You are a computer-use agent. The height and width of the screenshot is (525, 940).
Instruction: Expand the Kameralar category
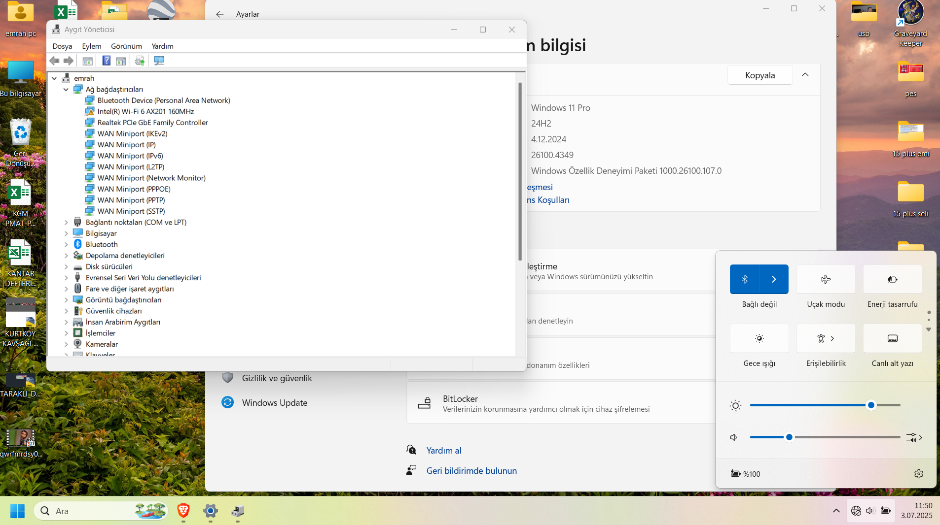pyautogui.click(x=66, y=344)
